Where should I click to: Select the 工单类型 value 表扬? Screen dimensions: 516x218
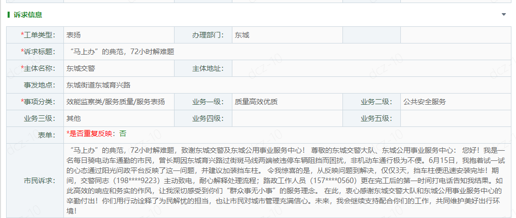click(74, 35)
